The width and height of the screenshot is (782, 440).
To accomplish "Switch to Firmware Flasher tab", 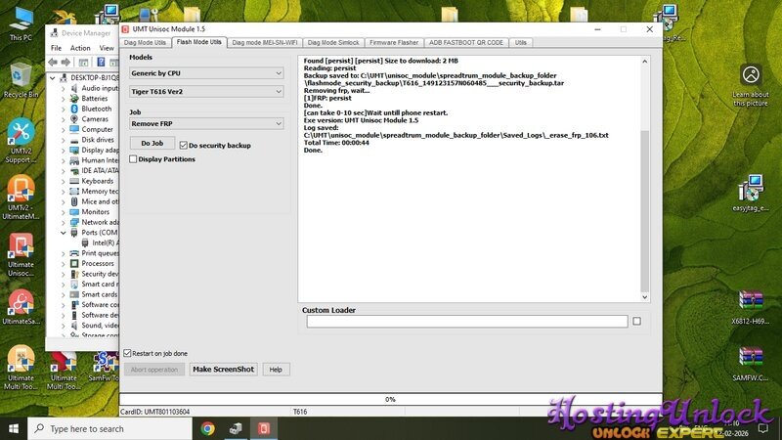I will [394, 43].
